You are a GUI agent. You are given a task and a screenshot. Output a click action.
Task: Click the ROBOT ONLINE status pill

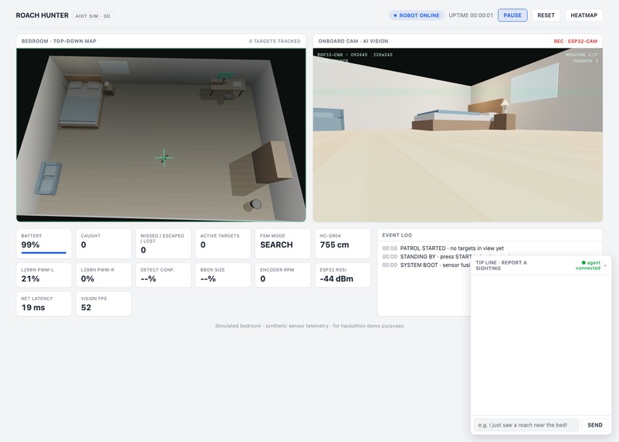[x=417, y=15]
